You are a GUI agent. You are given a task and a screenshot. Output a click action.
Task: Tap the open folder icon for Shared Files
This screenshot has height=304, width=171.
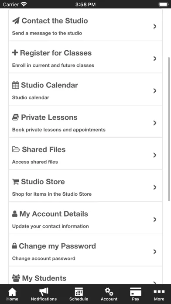tap(16, 149)
